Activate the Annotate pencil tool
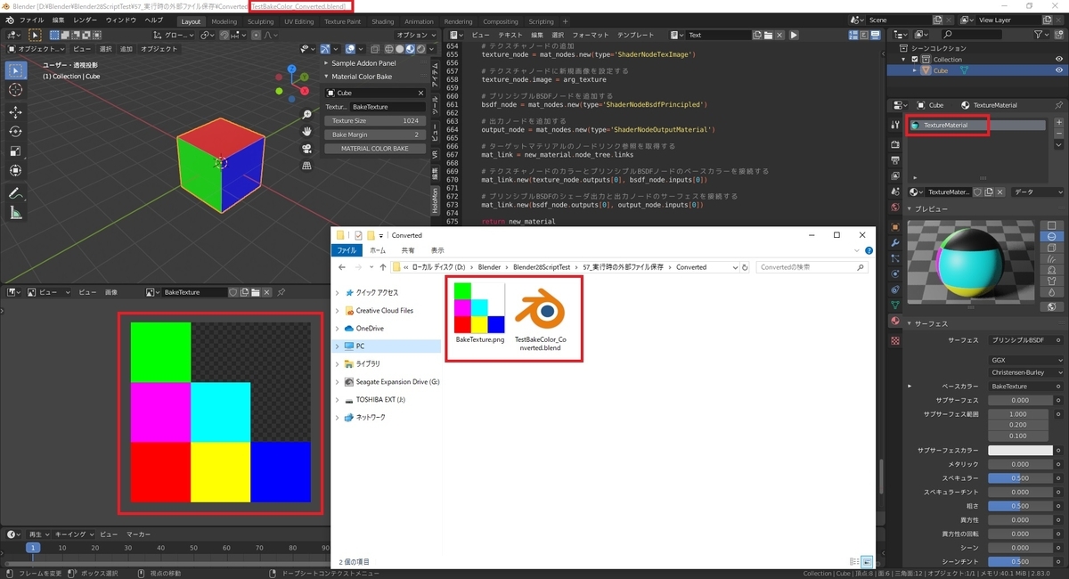Viewport: 1069px width, 579px height. click(x=15, y=193)
